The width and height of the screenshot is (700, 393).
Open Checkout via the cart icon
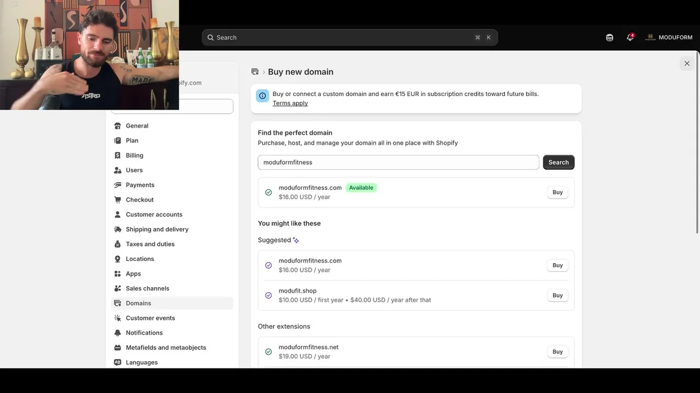[x=118, y=200]
